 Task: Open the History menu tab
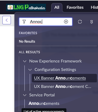94,7
